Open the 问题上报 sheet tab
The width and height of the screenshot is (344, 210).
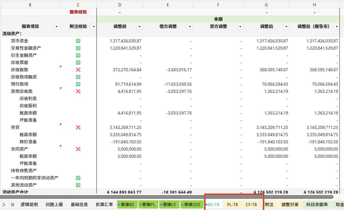[54, 205]
